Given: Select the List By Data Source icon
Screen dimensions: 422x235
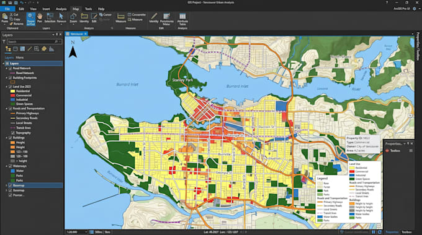Looking at the screenshot, I should coord(16,49).
